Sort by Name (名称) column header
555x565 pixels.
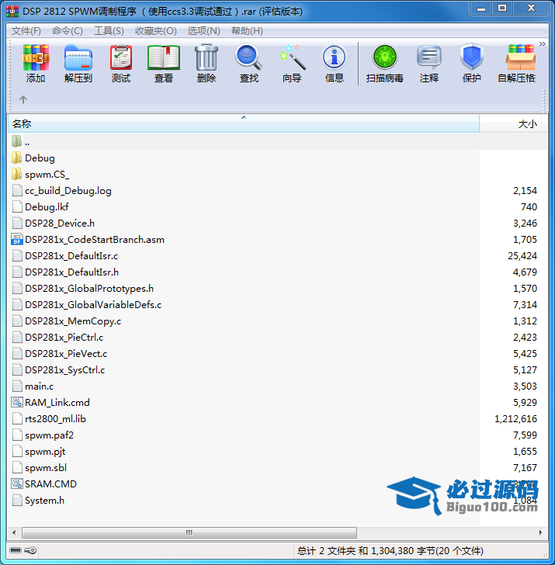tap(244, 123)
